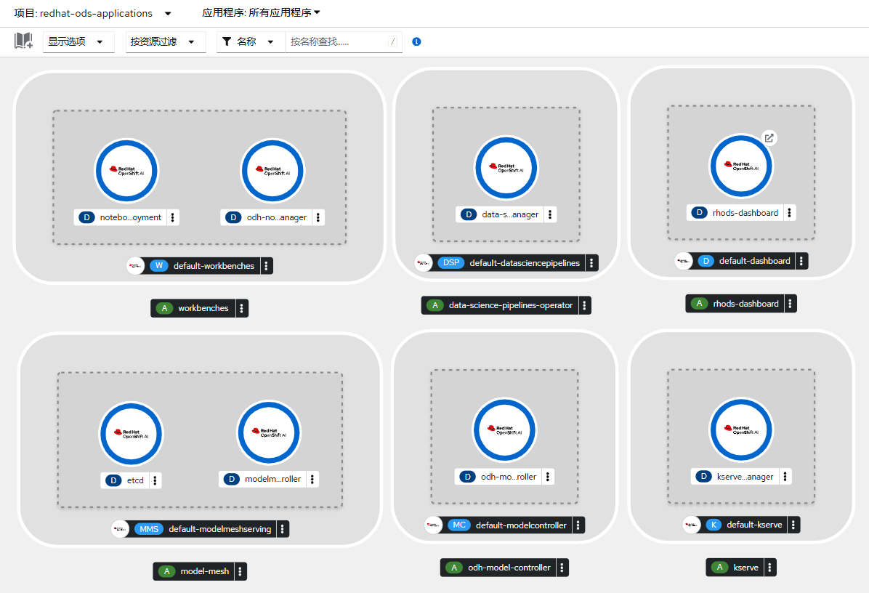The image size is (869, 593).
Task: Open kebab menu for notebo...oyment
Action: (173, 217)
